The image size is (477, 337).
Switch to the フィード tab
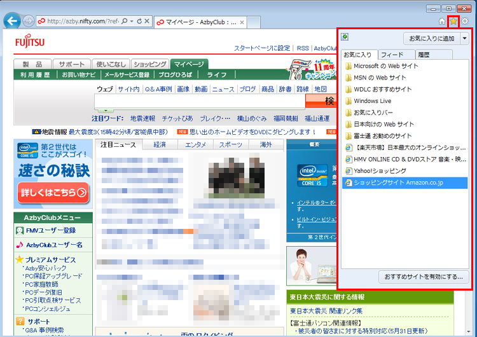[396, 55]
